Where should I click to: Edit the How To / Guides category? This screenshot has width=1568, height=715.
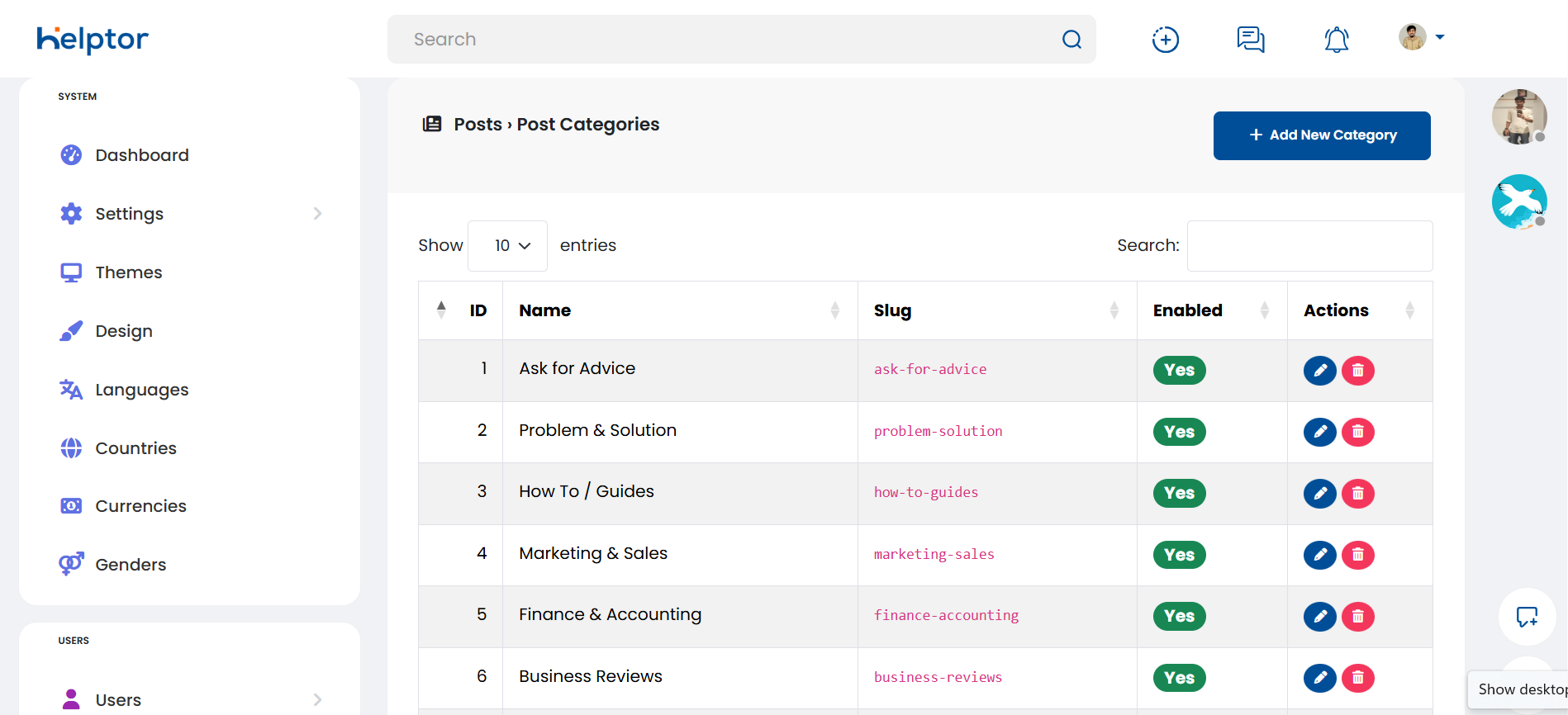tap(1320, 494)
